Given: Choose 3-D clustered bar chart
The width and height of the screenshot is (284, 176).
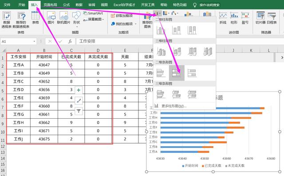Looking at the screenshot, I should 161,94.
